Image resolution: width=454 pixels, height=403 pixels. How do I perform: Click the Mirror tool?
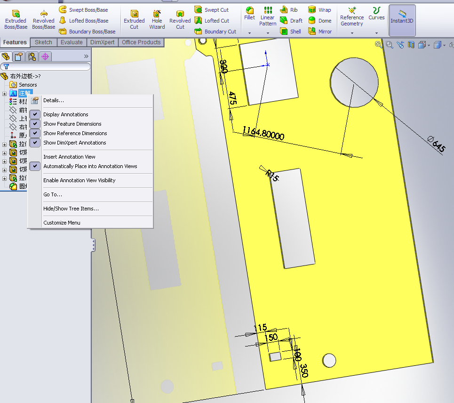pos(320,31)
